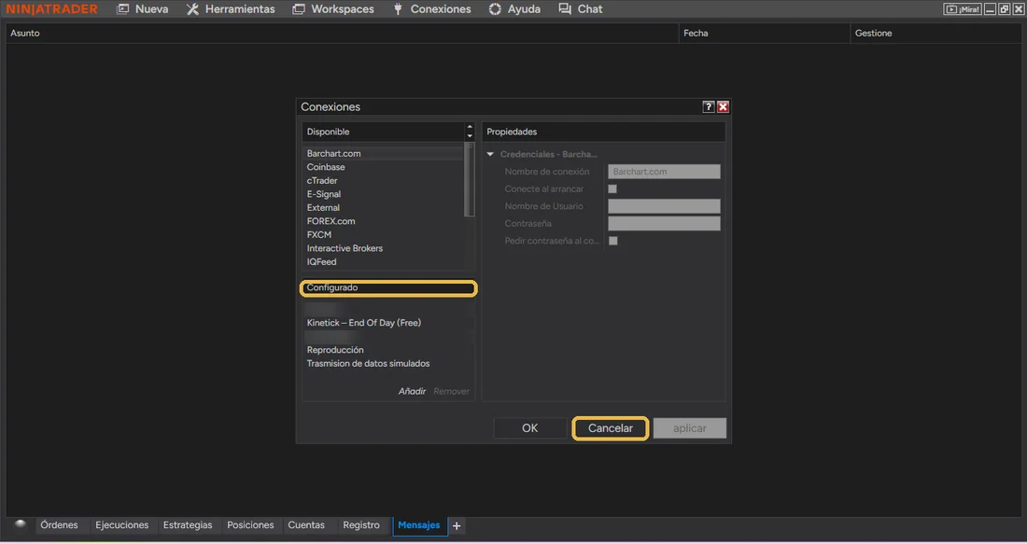Toggle the Pedir contraseña al co... checkbox
1027x544 pixels.
tap(613, 241)
